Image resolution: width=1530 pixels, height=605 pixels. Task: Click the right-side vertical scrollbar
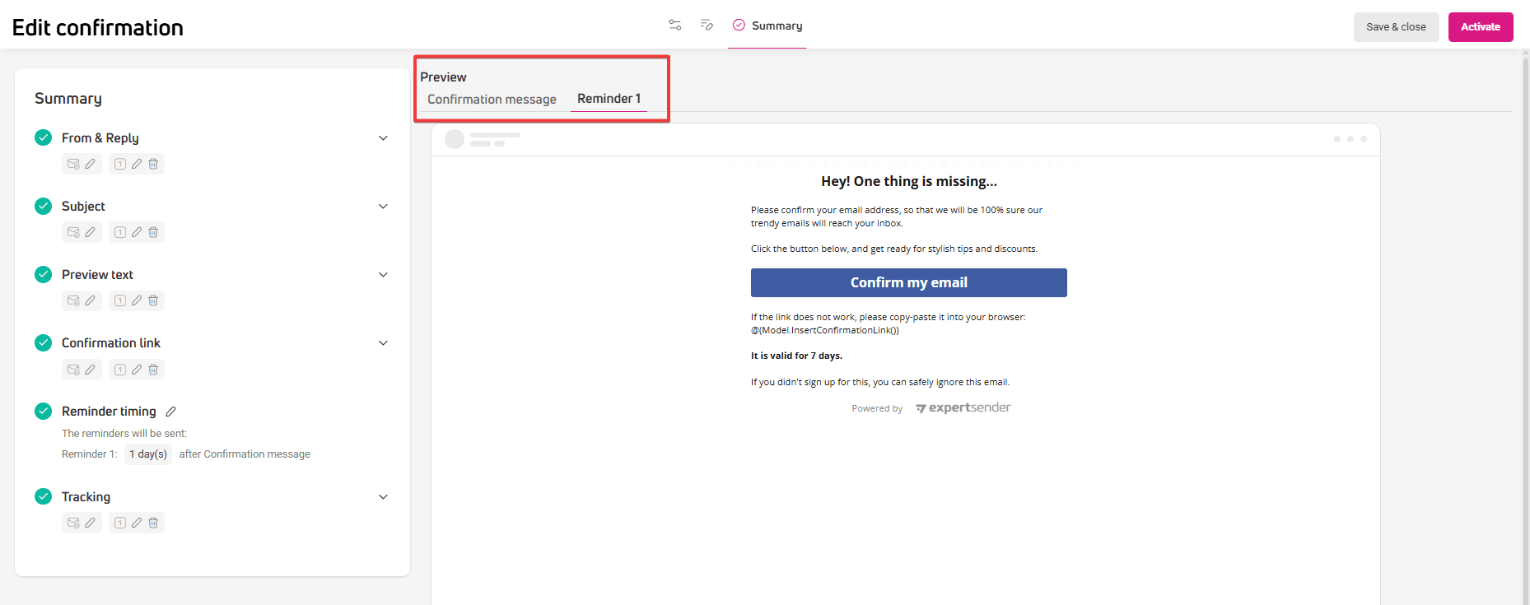pyautogui.click(x=1525, y=329)
